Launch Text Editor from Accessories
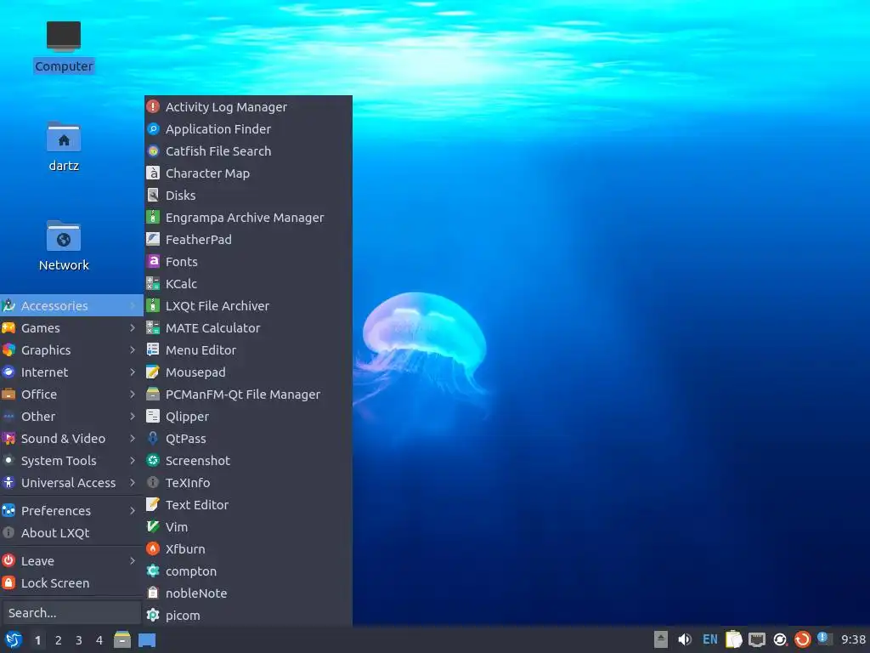870x653 pixels. tap(248, 505)
